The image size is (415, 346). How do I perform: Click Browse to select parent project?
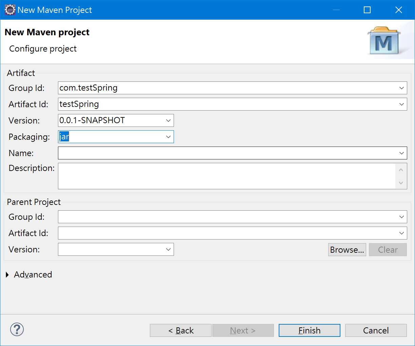coord(347,250)
